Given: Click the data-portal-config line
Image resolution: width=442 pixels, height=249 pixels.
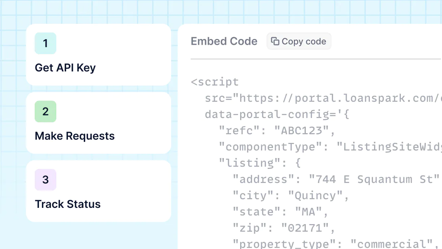Looking at the screenshot, I should [x=277, y=114].
